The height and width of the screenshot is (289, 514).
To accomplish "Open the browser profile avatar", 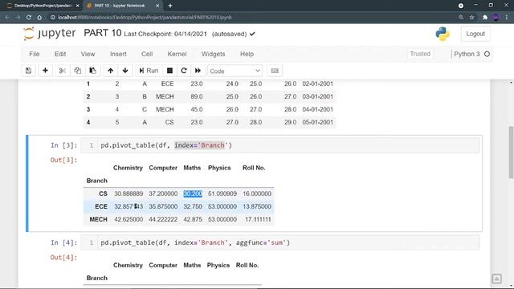I will 496,18.
